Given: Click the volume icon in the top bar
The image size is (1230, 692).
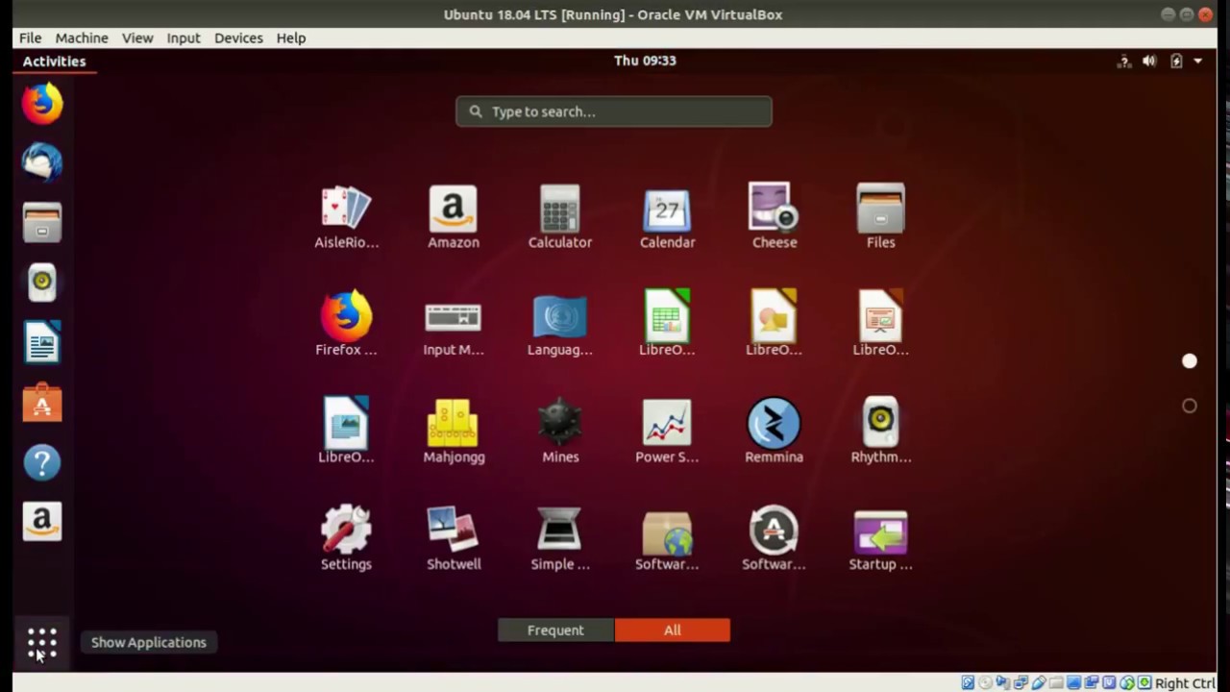Looking at the screenshot, I should point(1150,62).
